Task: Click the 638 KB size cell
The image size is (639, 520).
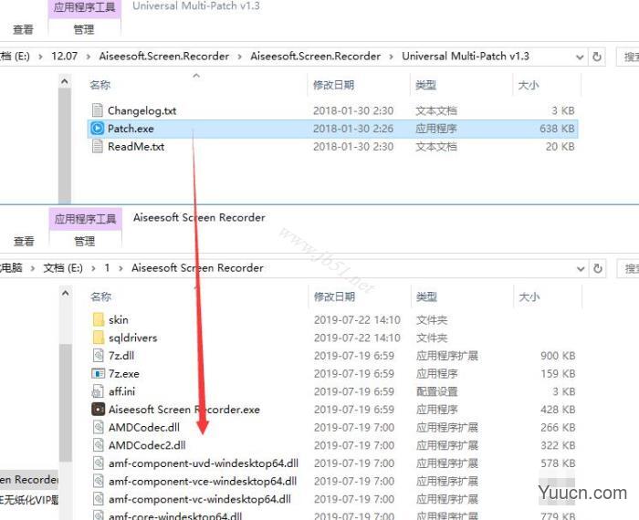Action: click(557, 129)
